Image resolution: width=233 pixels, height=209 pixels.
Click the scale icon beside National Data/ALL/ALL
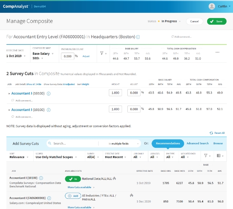[114, 179]
